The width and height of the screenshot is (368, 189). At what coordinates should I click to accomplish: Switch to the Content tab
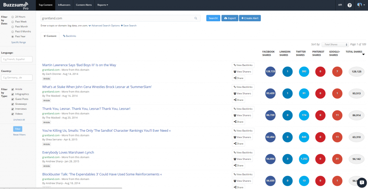pos(50,36)
